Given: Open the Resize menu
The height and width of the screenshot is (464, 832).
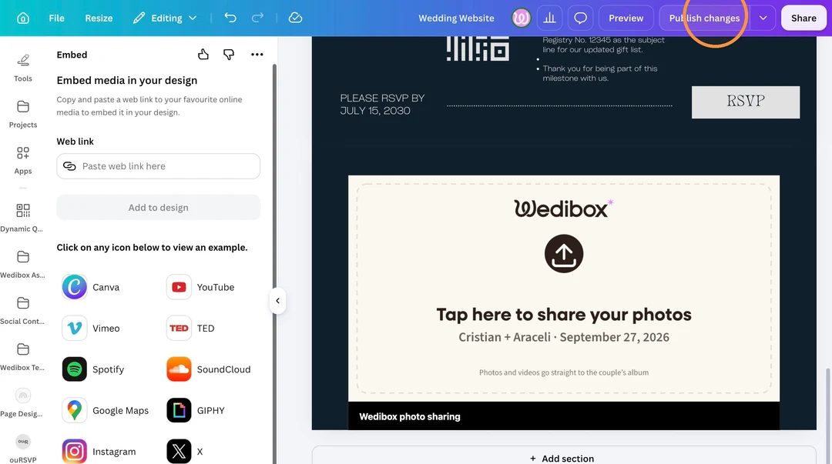Looking at the screenshot, I should pyautogui.click(x=99, y=18).
